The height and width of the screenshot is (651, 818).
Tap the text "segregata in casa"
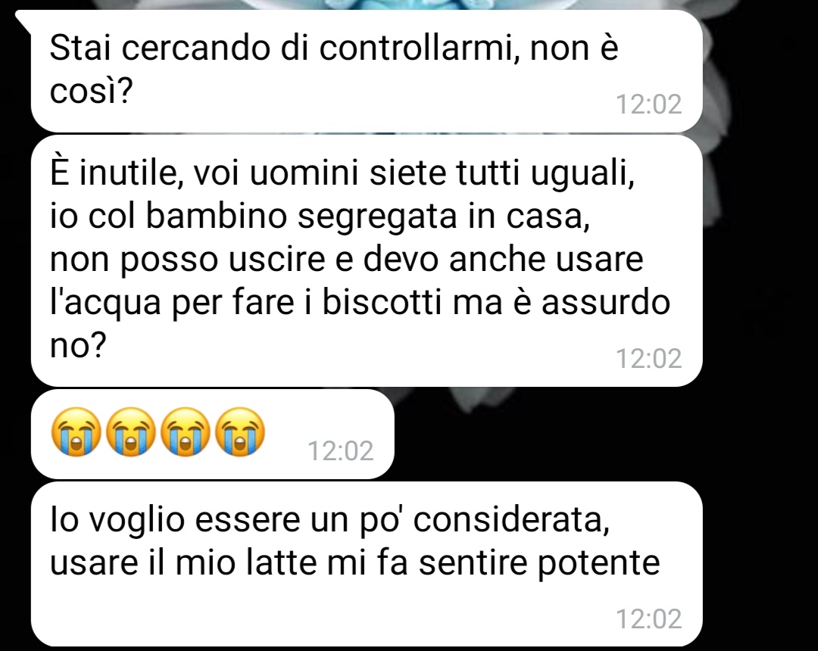tap(443, 216)
